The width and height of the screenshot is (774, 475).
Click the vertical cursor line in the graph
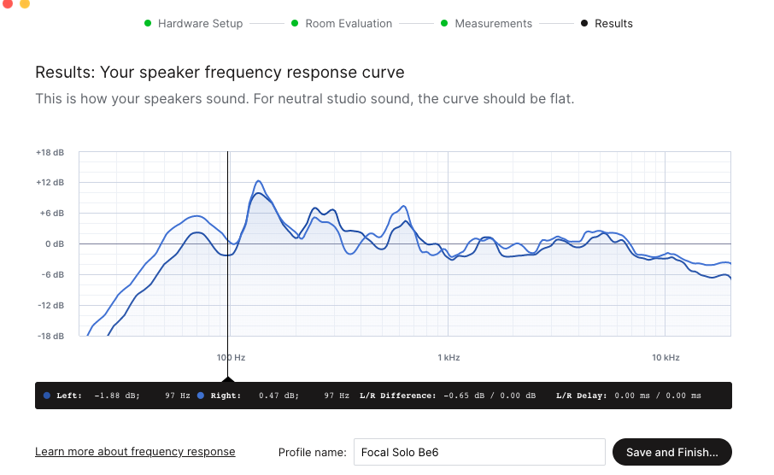[228, 256]
